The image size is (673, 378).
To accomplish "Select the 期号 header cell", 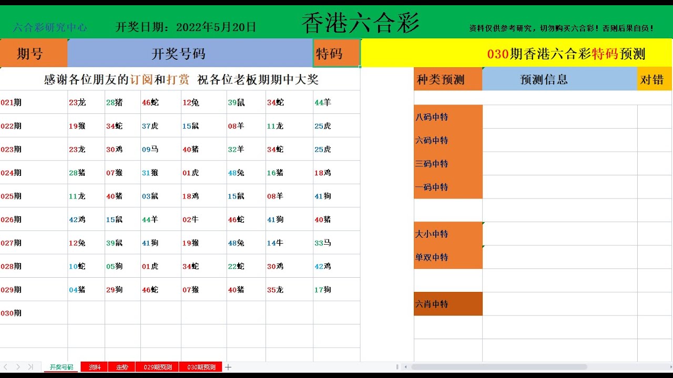I will pos(34,53).
